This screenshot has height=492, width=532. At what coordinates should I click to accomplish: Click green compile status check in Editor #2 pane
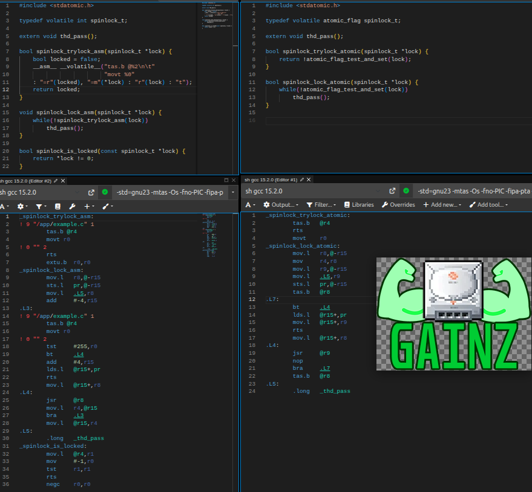pos(105,192)
